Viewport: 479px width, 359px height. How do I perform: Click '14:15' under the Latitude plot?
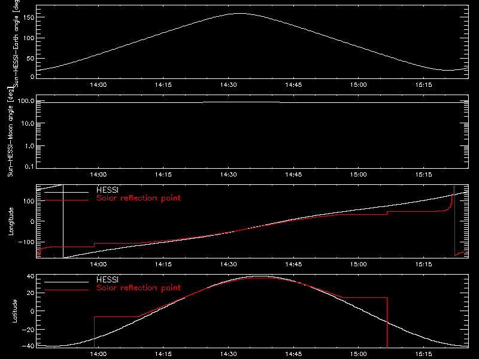coord(163,354)
